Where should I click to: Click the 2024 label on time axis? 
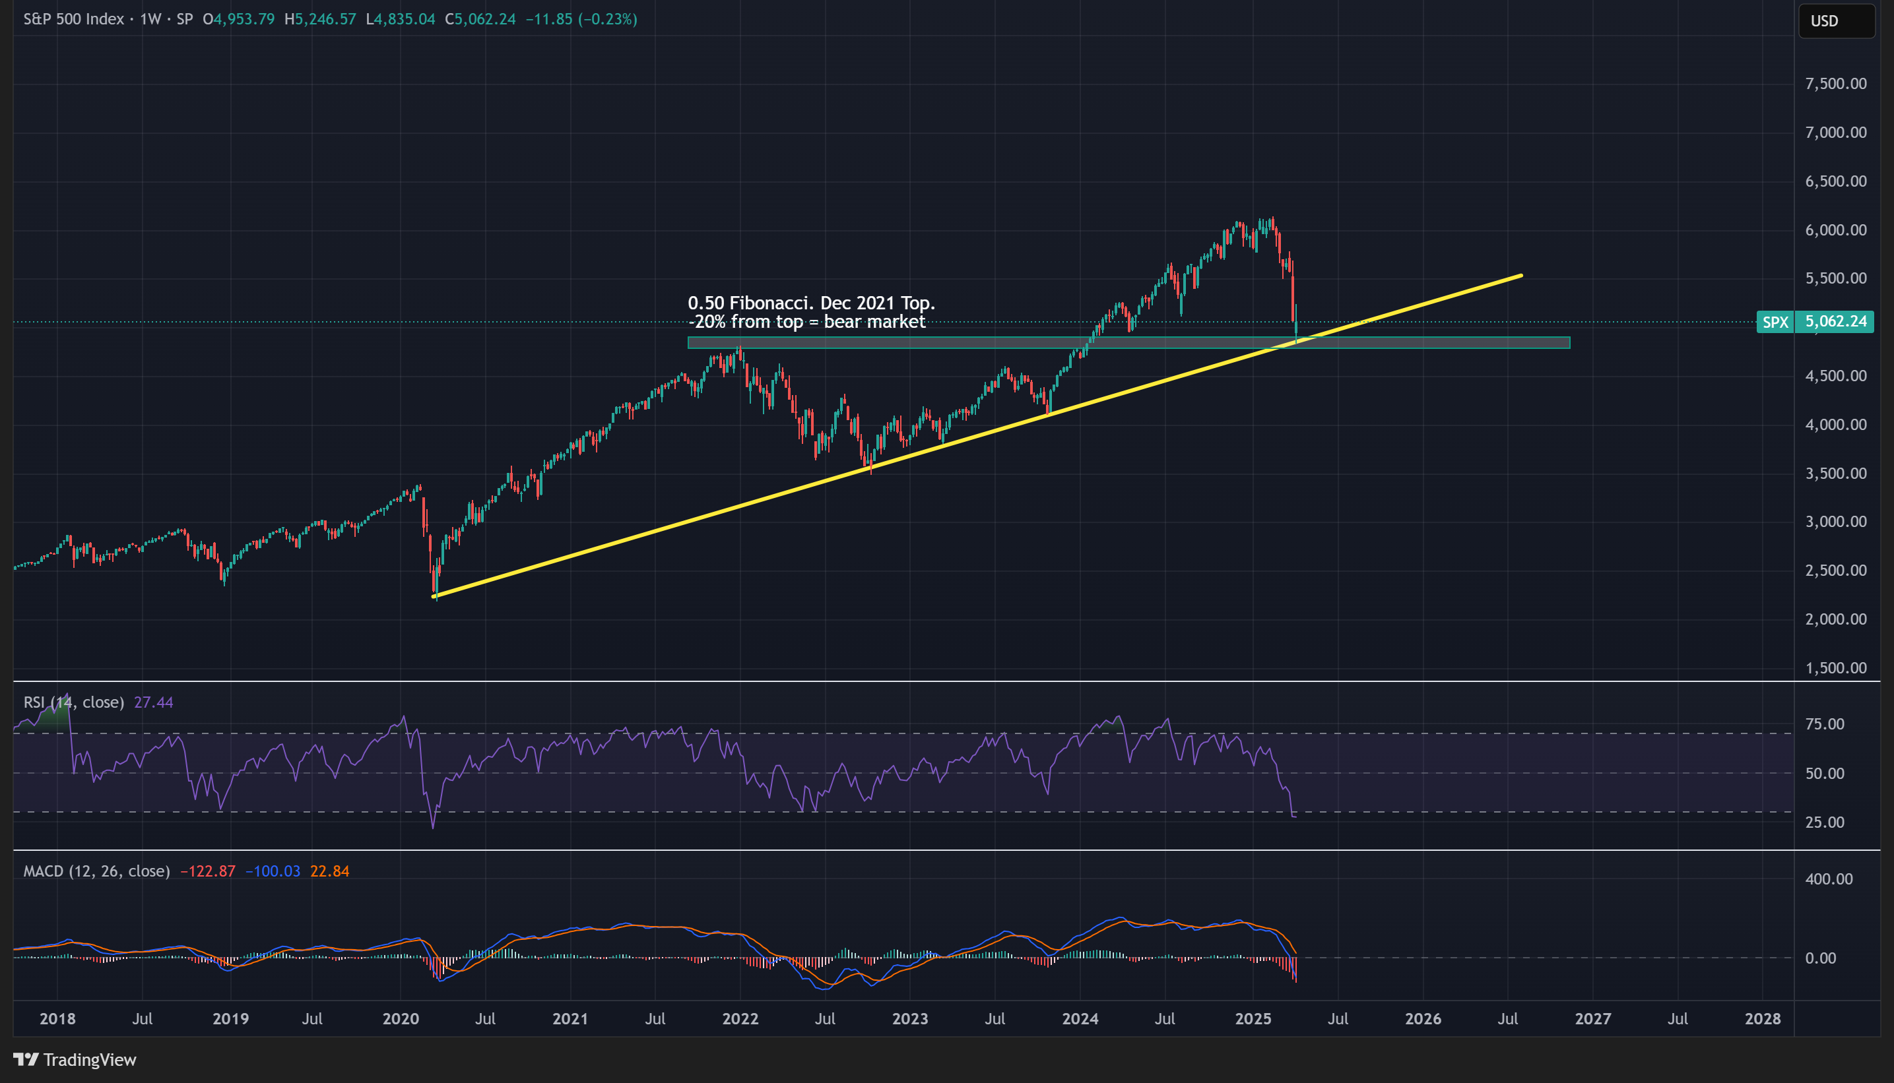coord(1080,1019)
